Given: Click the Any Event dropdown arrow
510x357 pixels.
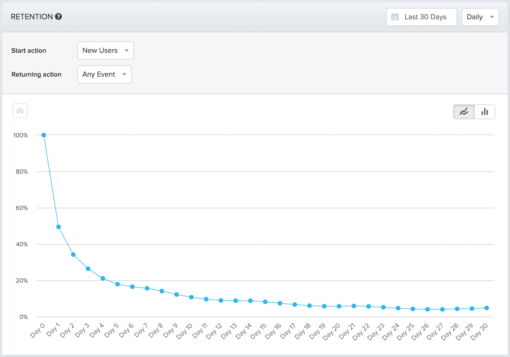Looking at the screenshot, I should click(x=124, y=74).
